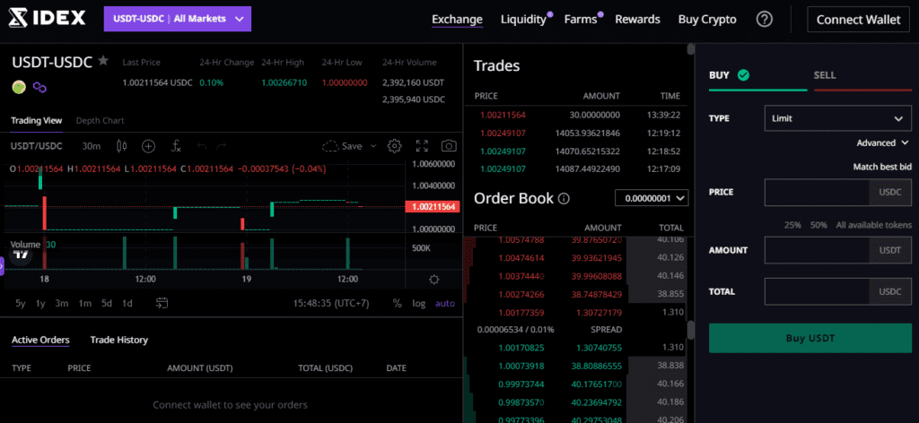
Task: Redo the chart action
Action: point(221,146)
